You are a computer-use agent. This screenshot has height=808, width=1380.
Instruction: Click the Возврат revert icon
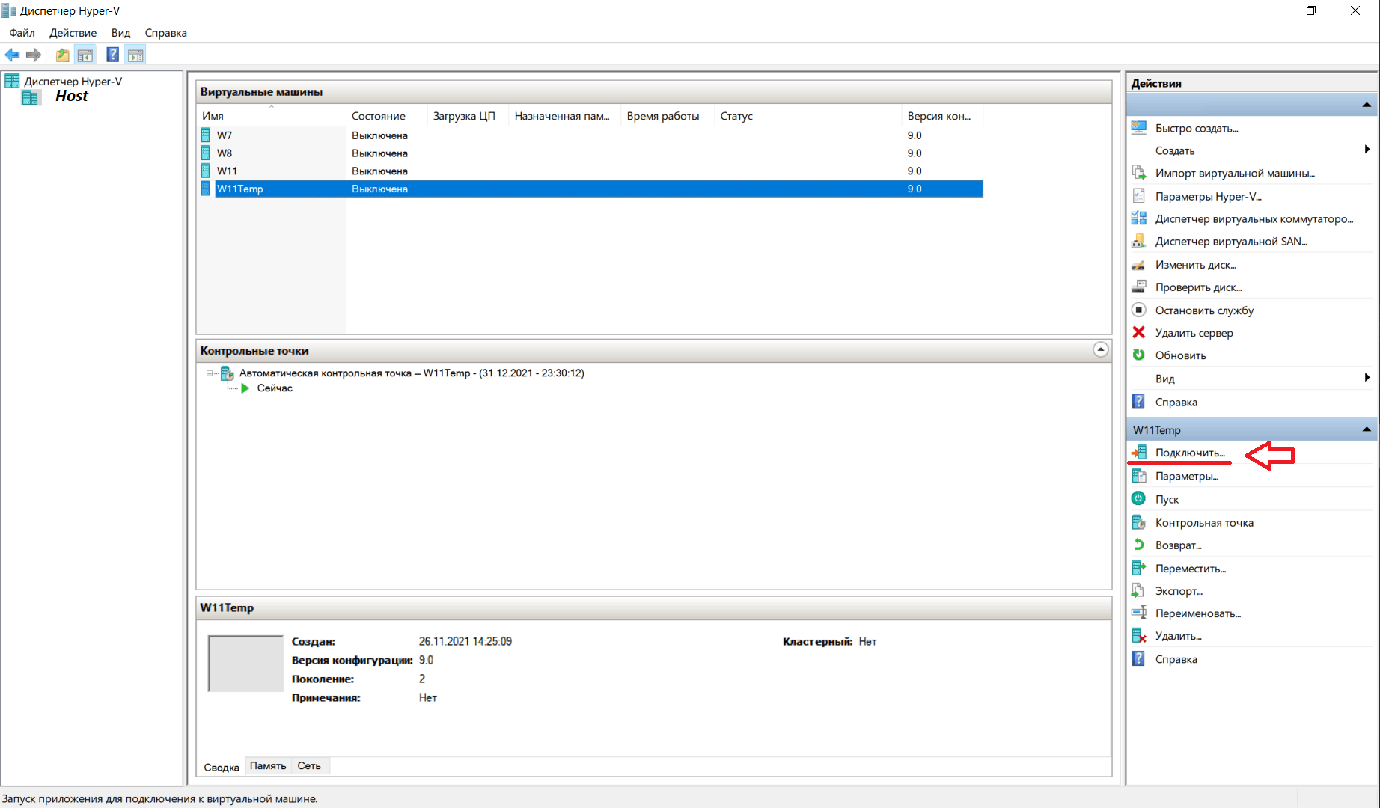coord(1139,545)
